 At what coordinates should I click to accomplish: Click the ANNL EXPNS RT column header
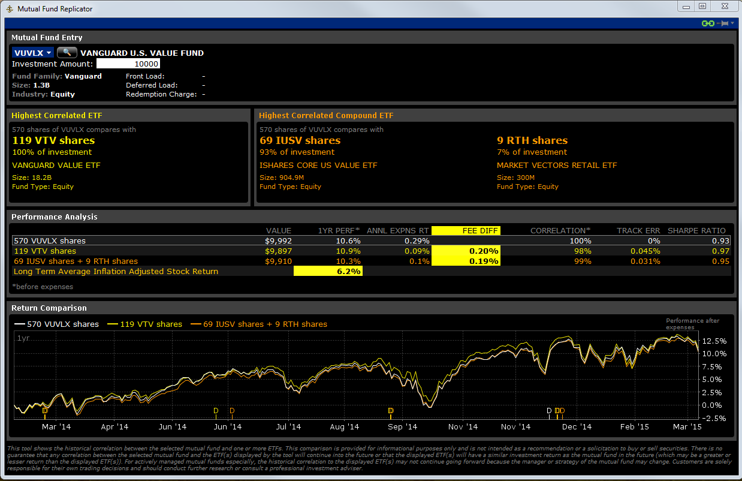[399, 231]
